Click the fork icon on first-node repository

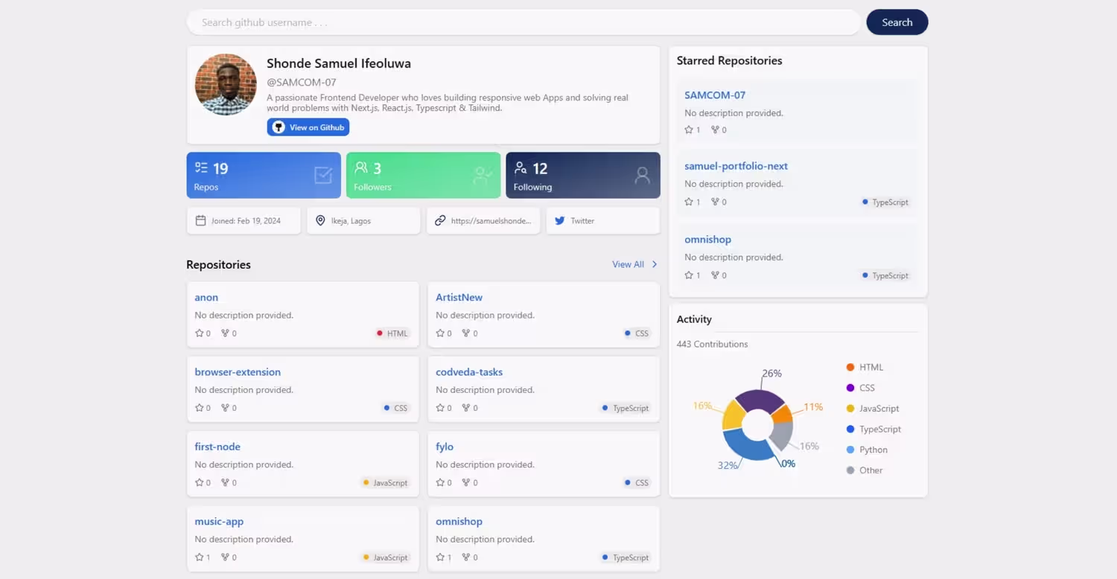pyautogui.click(x=225, y=482)
